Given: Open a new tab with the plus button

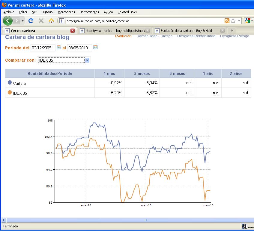Looking at the screenshot, I should (x=232, y=31).
